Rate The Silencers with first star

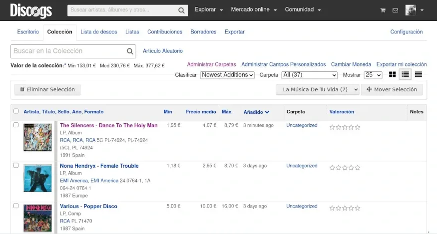(332, 127)
